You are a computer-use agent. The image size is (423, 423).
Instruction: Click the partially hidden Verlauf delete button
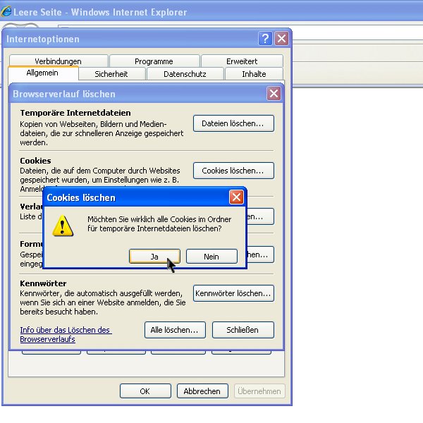(x=261, y=216)
